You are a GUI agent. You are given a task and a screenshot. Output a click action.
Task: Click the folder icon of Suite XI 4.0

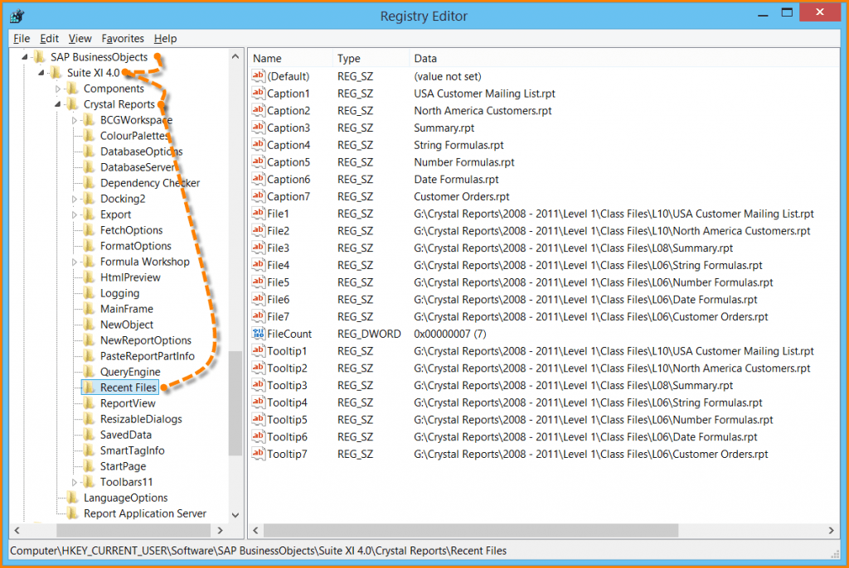tap(56, 73)
